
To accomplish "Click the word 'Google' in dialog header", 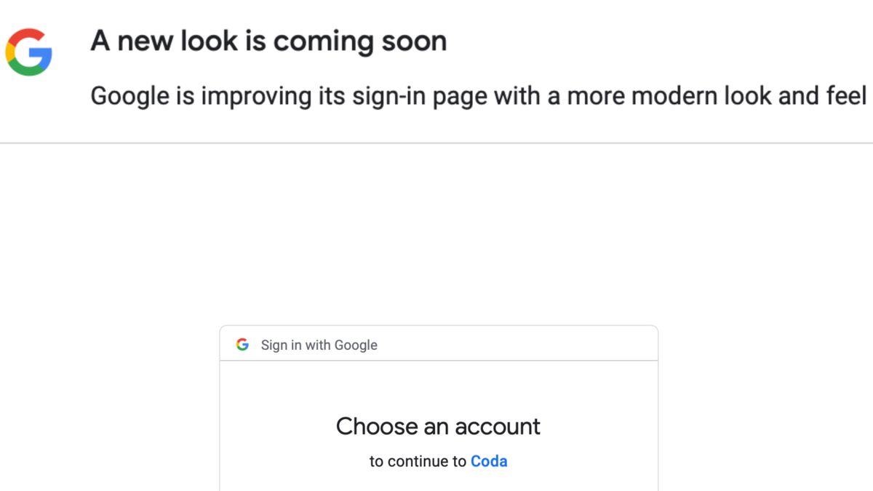I will (x=356, y=345).
